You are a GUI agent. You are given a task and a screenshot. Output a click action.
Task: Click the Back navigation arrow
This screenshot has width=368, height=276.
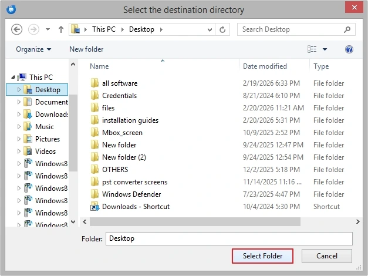click(x=17, y=29)
